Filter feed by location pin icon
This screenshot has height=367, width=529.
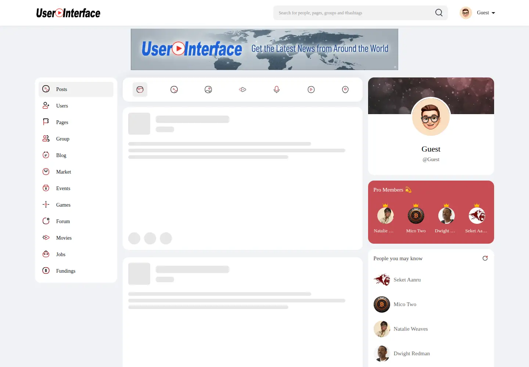pos(345,90)
